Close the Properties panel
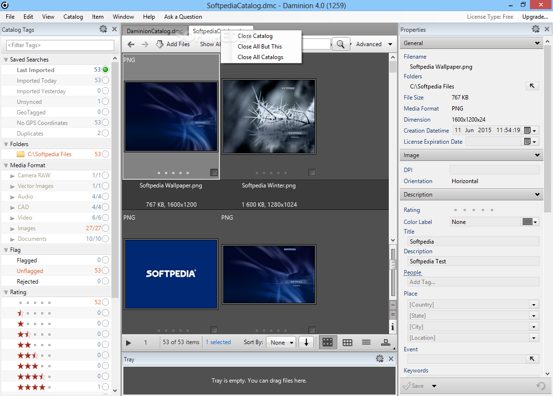This screenshot has height=396, width=553. 547,29
